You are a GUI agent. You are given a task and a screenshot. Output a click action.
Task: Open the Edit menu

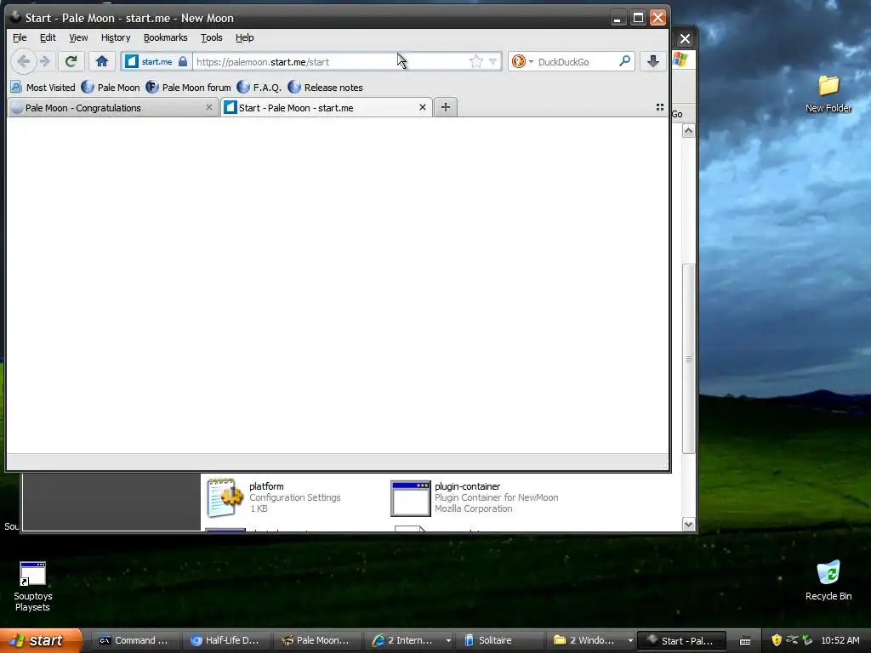click(x=48, y=37)
